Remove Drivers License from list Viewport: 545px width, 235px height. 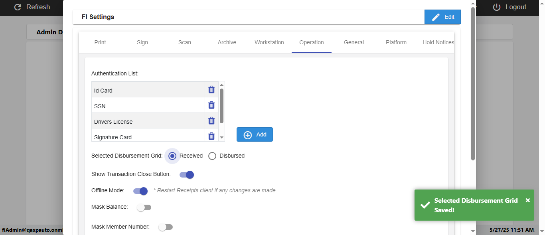point(211,121)
